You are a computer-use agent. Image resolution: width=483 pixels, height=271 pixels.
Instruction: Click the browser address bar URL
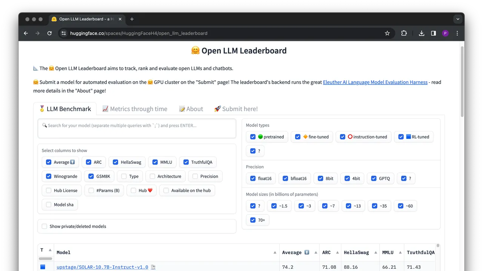(139, 33)
